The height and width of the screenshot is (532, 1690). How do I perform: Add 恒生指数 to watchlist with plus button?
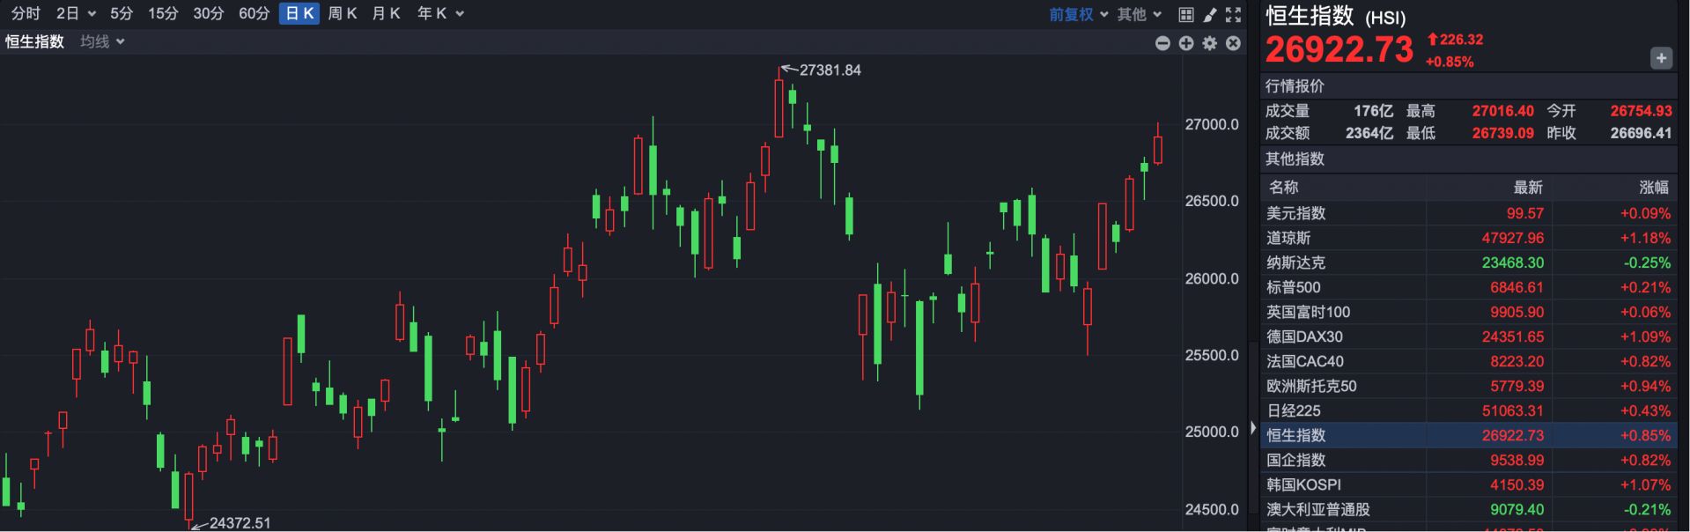(1660, 58)
